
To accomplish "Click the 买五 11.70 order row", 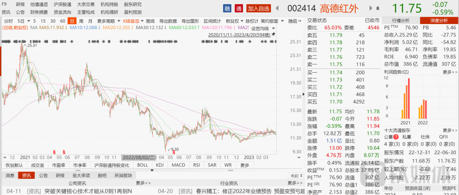I will (x=343, y=102).
